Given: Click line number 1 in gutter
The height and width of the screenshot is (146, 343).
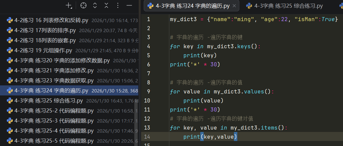Looking at the screenshot, I should click(x=149, y=19).
